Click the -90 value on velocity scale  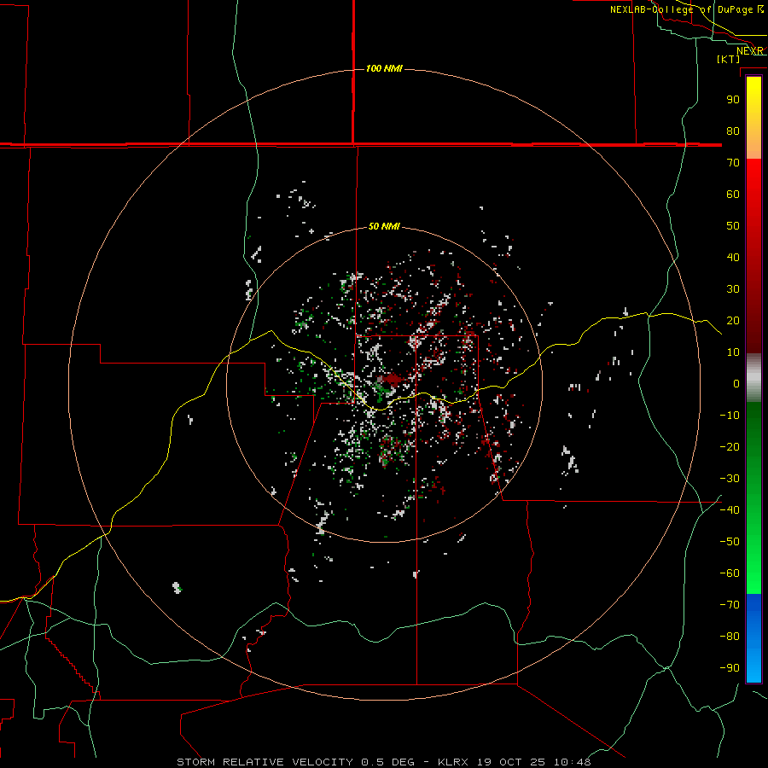pos(730,667)
